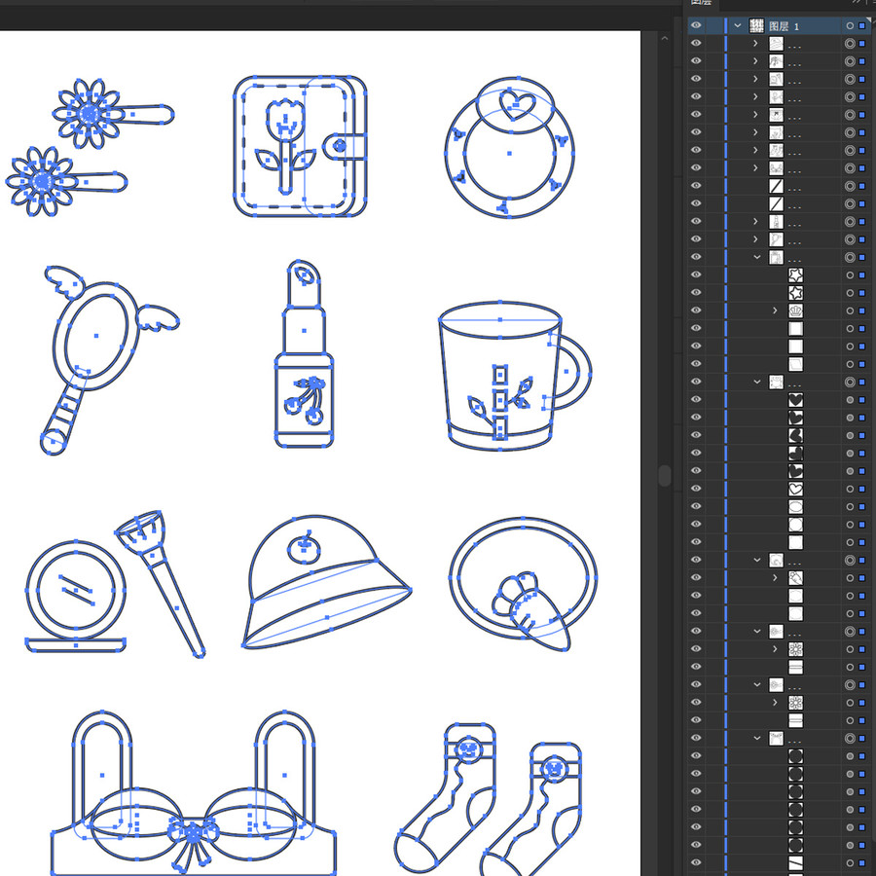Toggle visibility of the lipstick group
The height and width of the screenshot is (876, 876).
click(x=696, y=221)
